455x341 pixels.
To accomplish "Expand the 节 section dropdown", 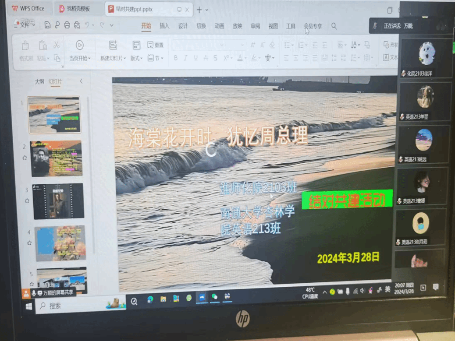I will (156, 58).
